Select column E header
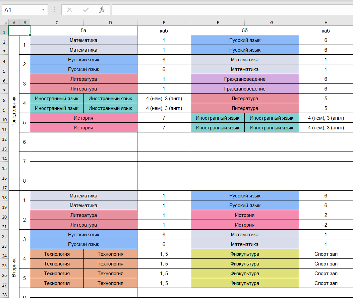Viewport: 353px width, 298px height. pos(164,22)
